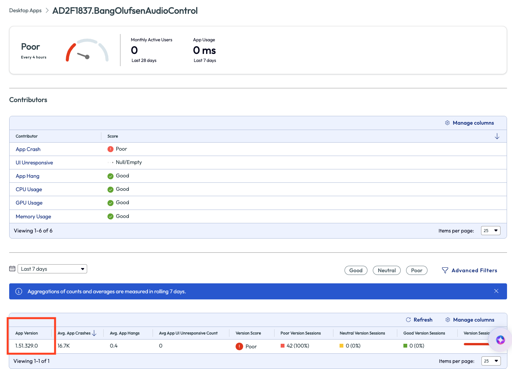Viewport: 512px width, 369px height.
Task: Go to Desktop Apps breadcrumb
Action: point(25,10)
